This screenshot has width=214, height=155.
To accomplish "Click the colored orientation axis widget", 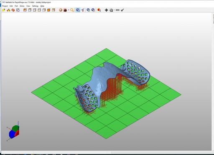I will pos(13,132).
